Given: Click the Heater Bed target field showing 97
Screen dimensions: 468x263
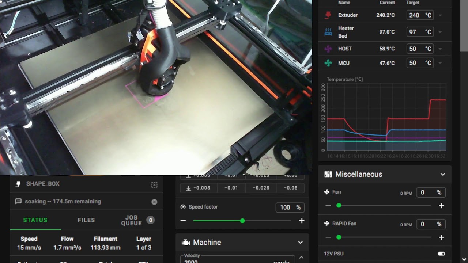Looking at the screenshot, I should 420,32.
